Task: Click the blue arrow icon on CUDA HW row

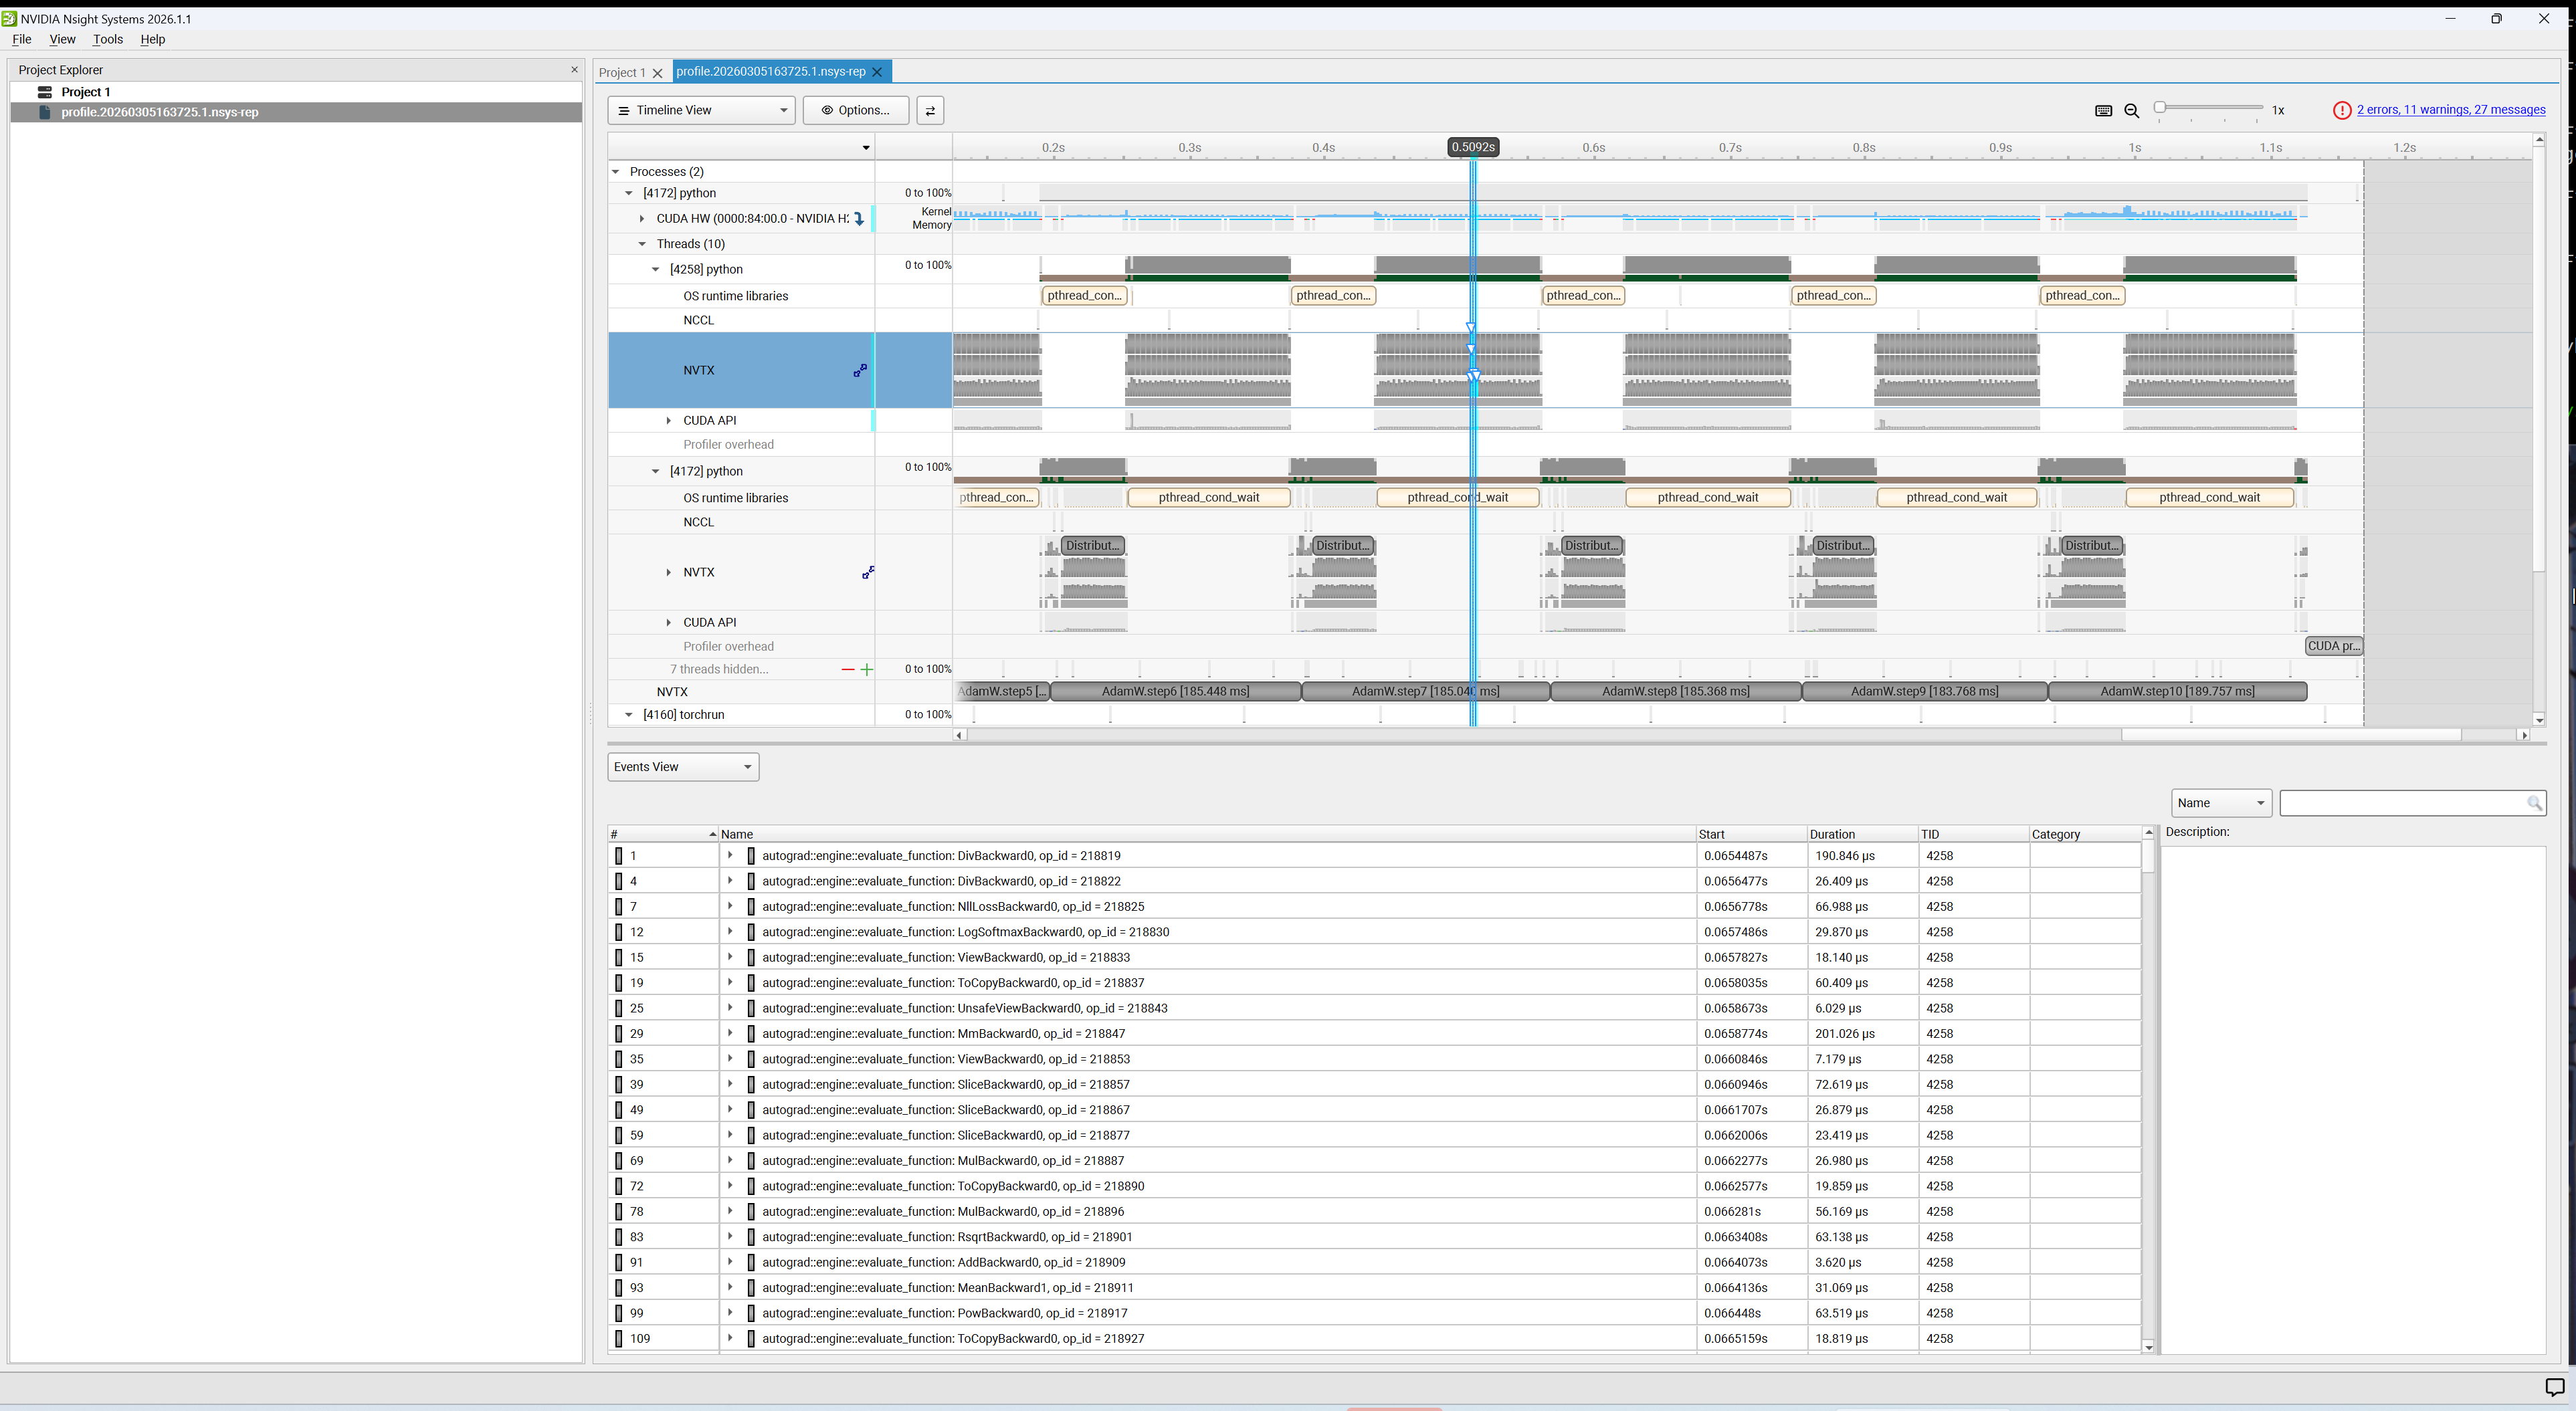Action: click(x=858, y=218)
